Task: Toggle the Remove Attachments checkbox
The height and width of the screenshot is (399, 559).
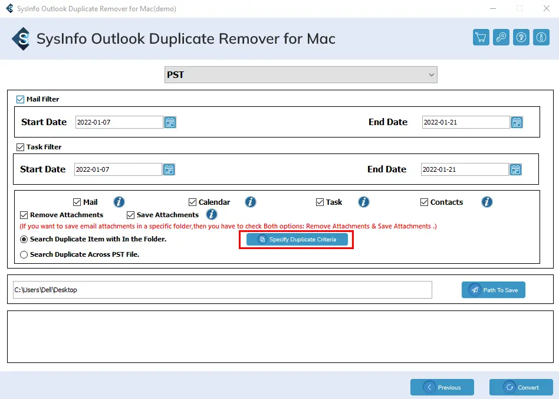Action: pos(24,215)
